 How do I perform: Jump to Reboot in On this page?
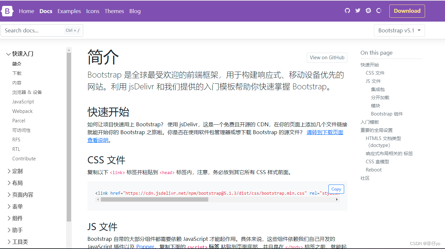[x=374, y=170]
